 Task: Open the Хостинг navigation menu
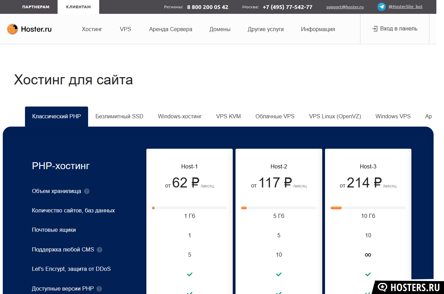[92, 29]
